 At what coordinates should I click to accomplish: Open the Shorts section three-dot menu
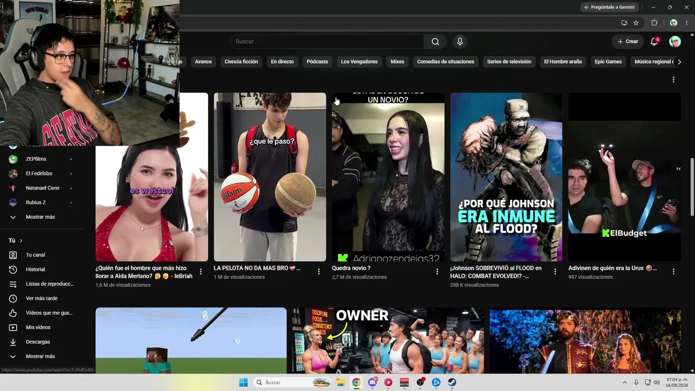[673, 80]
